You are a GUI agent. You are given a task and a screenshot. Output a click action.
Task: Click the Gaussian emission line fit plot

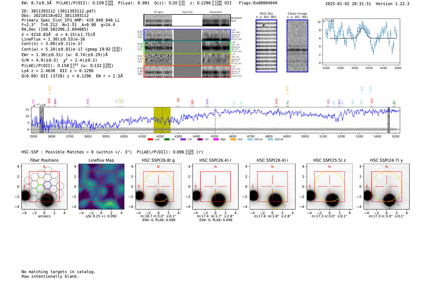[361, 42]
